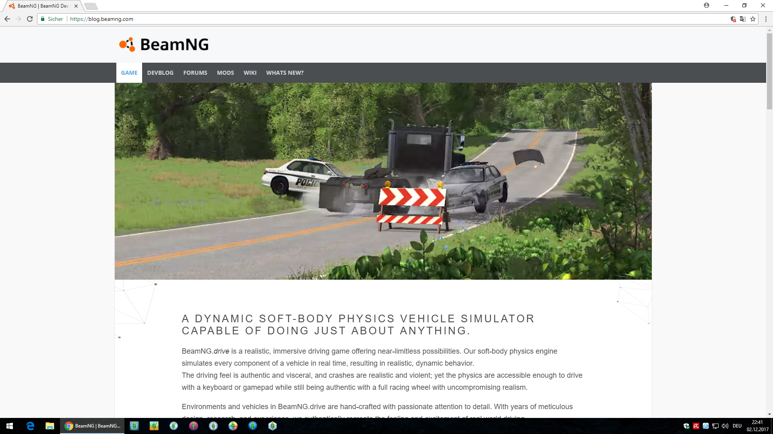The width and height of the screenshot is (773, 434).
Task: Launch the white hexagon Sims taskbar icon
Action: pos(272,426)
